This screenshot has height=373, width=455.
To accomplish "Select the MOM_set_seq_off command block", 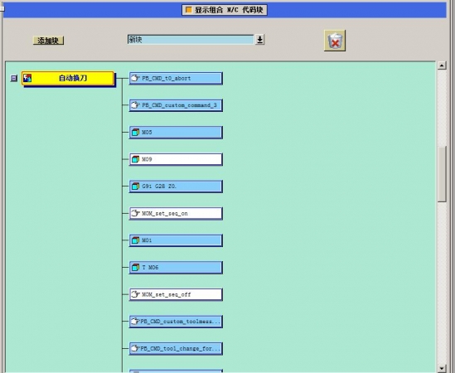I will coord(176,294).
